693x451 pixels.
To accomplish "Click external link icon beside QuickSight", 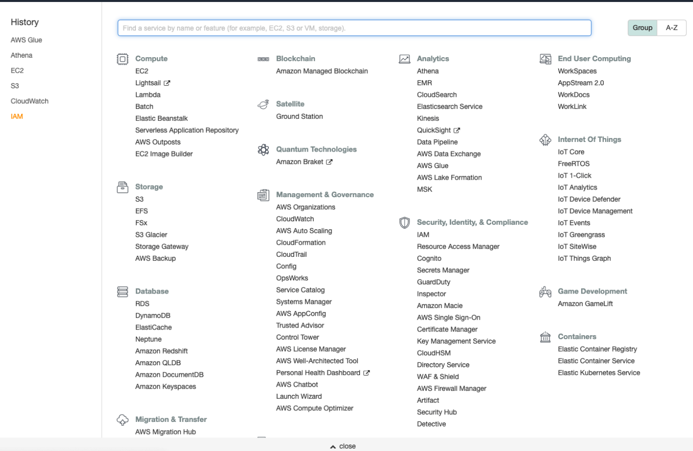I will (x=457, y=130).
